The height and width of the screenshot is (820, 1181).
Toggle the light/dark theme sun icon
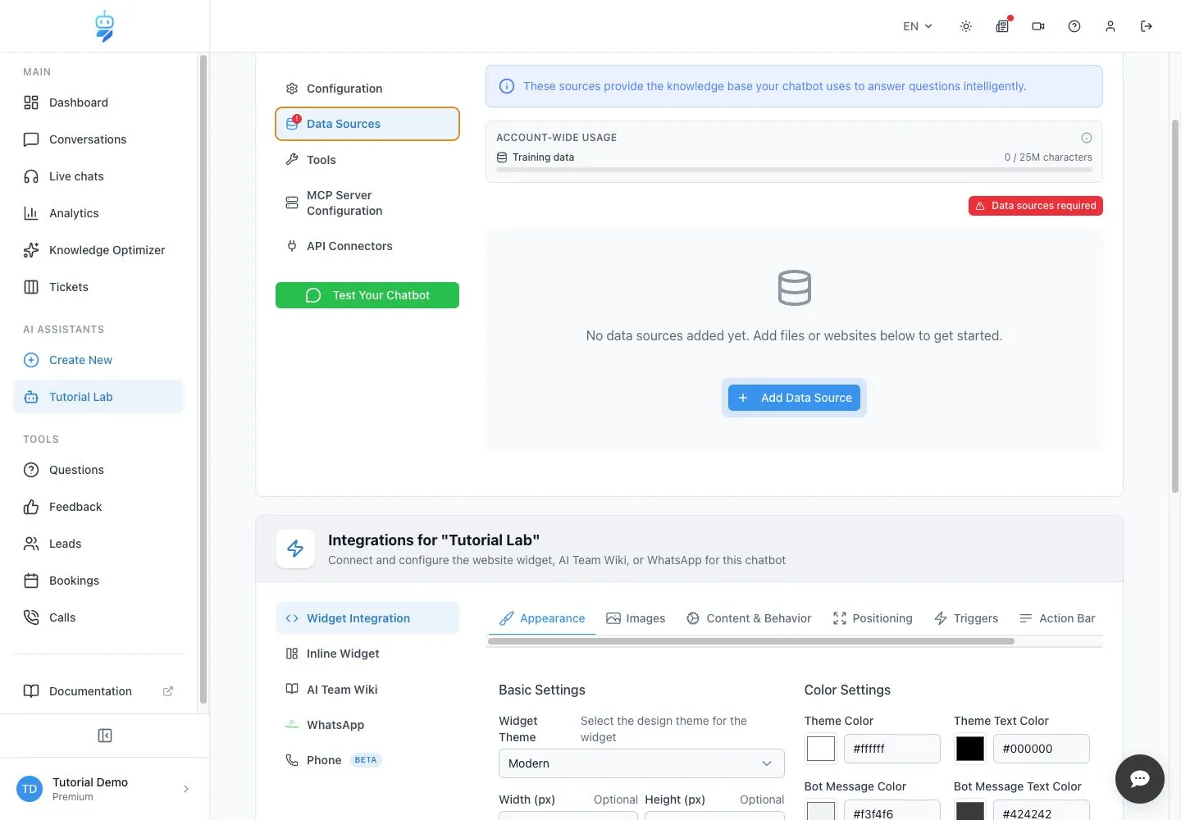click(x=966, y=26)
